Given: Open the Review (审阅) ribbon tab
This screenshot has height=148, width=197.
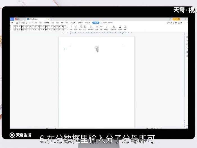Looking at the screenshot, I should pos(57,23).
